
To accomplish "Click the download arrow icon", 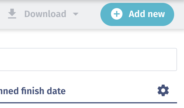I will 12,14.
